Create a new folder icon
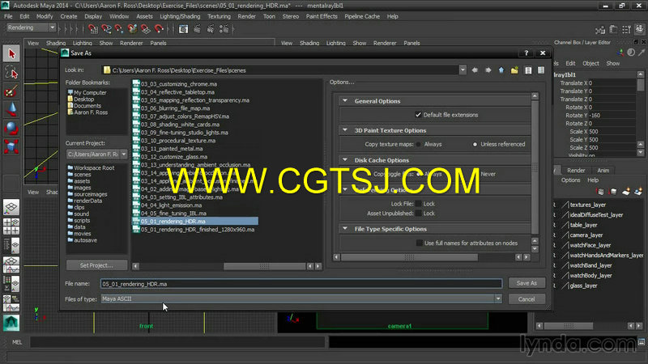The width and height of the screenshot is (648, 364). pos(514,70)
